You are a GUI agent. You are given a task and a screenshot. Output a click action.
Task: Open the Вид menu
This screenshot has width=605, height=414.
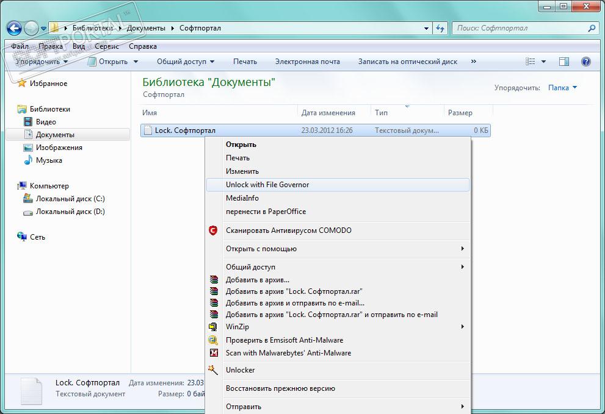click(79, 46)
